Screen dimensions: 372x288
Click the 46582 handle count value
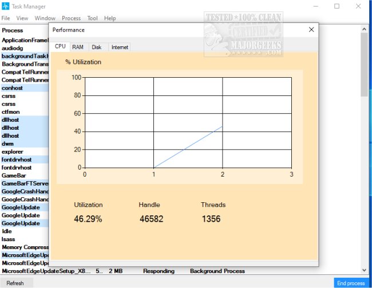[151, 219]
